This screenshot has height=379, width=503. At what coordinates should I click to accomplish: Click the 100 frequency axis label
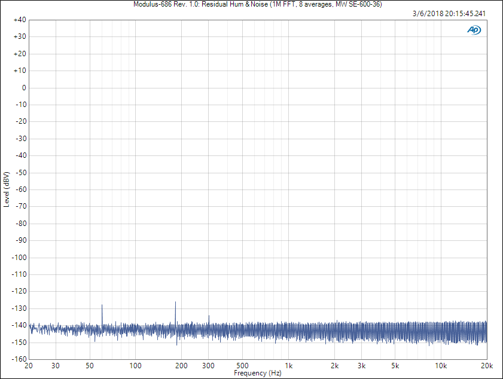point(135,366)
